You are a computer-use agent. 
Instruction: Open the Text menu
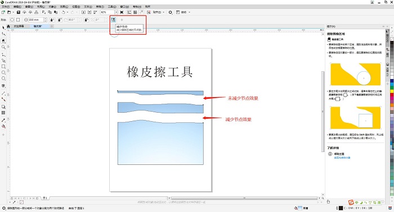(x=88, y=7)
